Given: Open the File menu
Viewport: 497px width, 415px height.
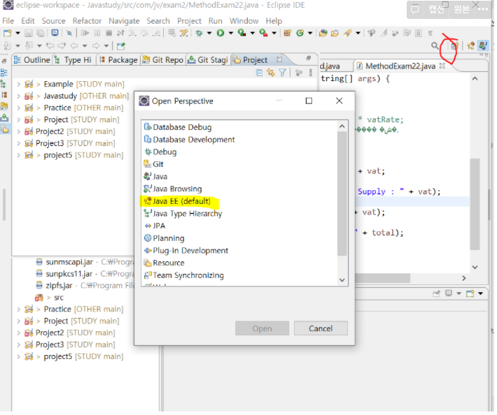Looking at the screenshot, I should (8, 21).
